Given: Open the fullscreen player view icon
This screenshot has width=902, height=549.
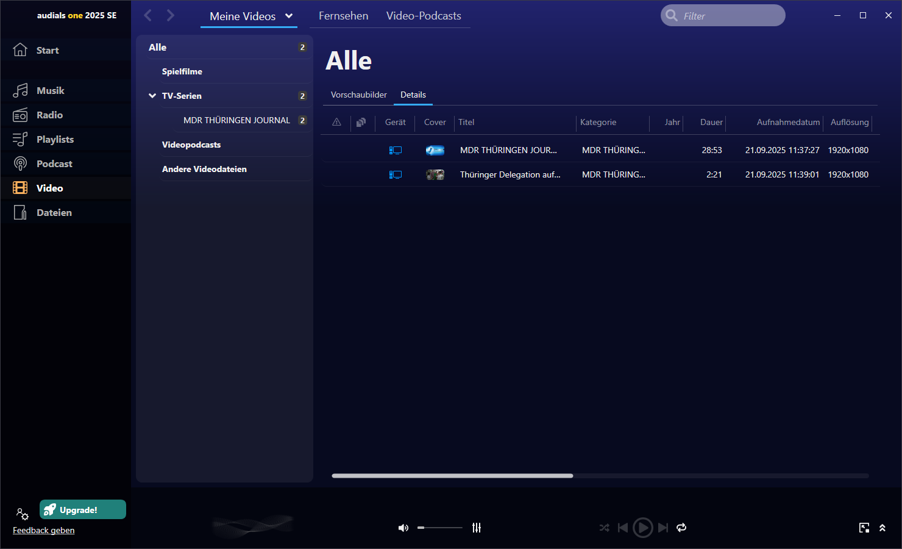Looking at the screenshot, I should coord(864,528).
